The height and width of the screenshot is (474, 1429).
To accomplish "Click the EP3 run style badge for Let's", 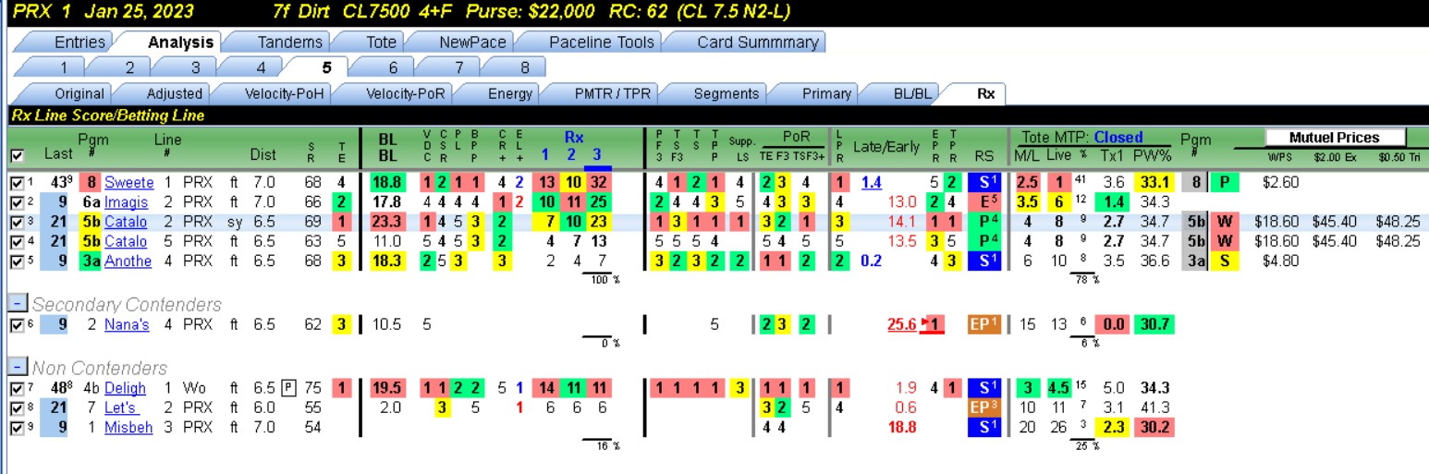I will (x=983, y=407).
